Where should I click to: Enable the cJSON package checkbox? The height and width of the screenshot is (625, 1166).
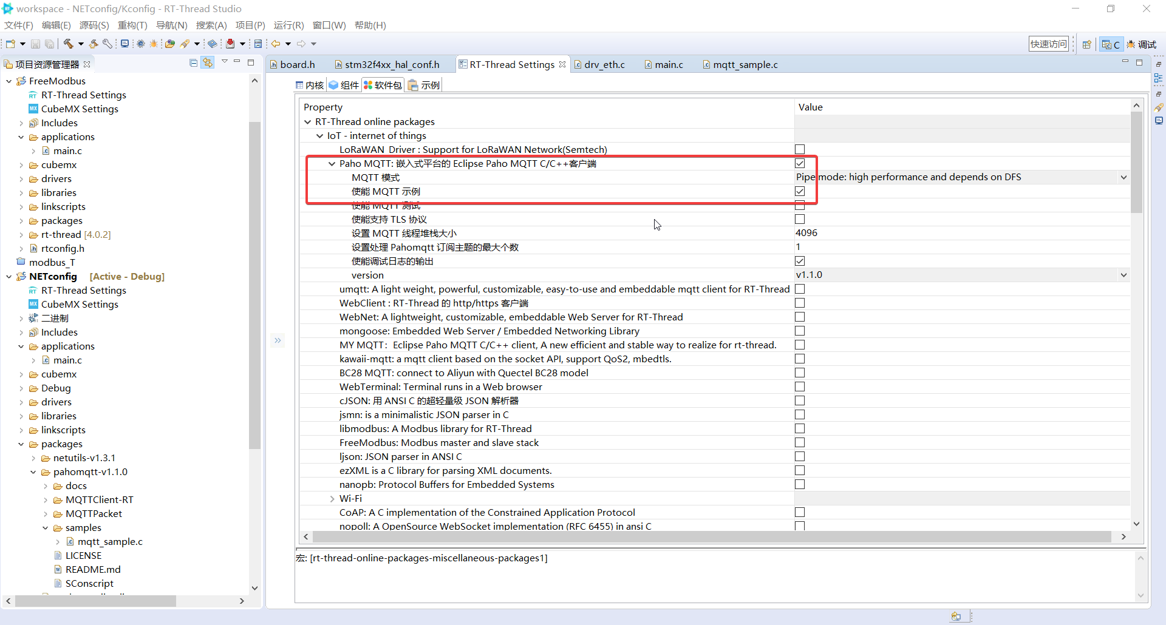(800, 400)
